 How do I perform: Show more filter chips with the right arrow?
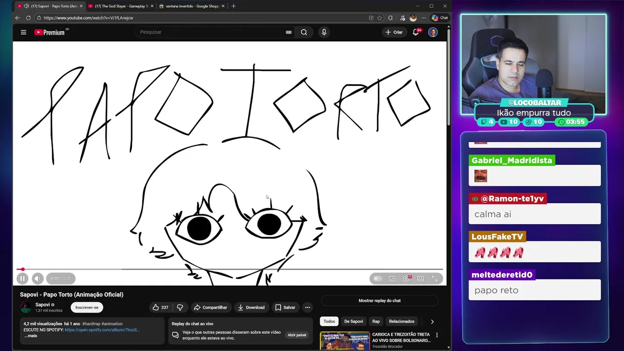pos(432,322)
